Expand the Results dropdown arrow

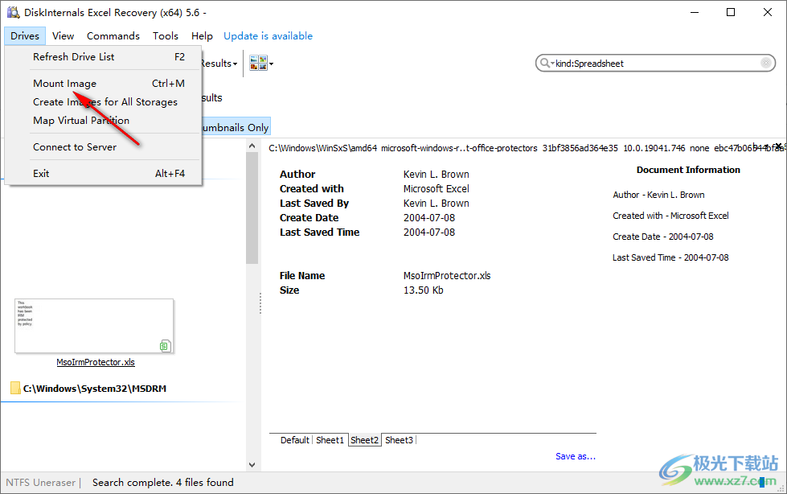[x=235, y=64]
